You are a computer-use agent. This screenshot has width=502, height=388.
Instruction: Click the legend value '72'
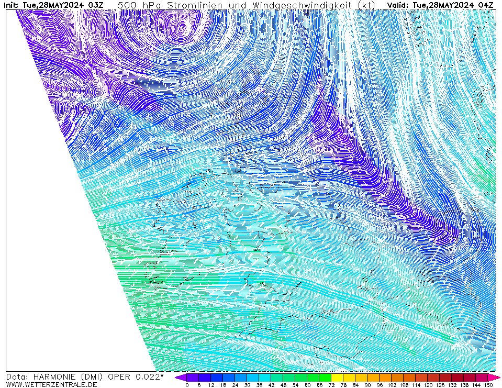[x=332, y=385]
